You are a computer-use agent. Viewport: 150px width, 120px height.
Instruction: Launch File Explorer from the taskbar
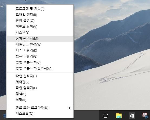[119, 116]
